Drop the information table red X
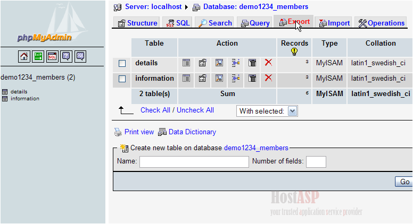Image resolution: width=413 pixels, height=224 pixels. pyautogui.click(x=268, y=78)
